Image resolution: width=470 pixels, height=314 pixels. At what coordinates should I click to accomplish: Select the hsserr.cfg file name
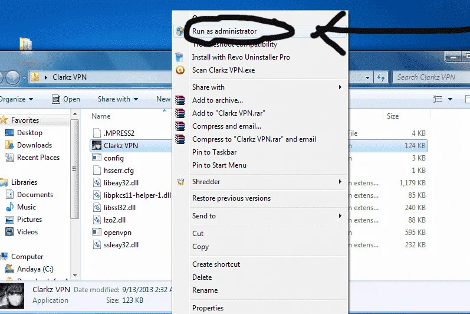pyautogui.click(x=119, y=171)
